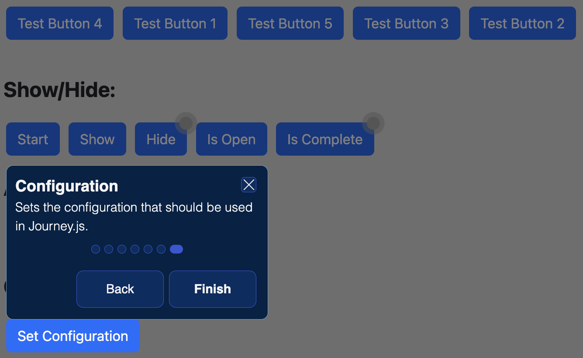Click the Hide button
Image resolution: width=583 pixels, height=358 pixels.
(x=161, y=139)
